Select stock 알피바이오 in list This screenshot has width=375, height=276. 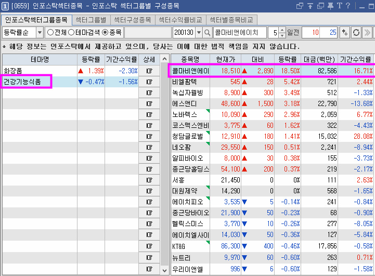tap(272, 158)
